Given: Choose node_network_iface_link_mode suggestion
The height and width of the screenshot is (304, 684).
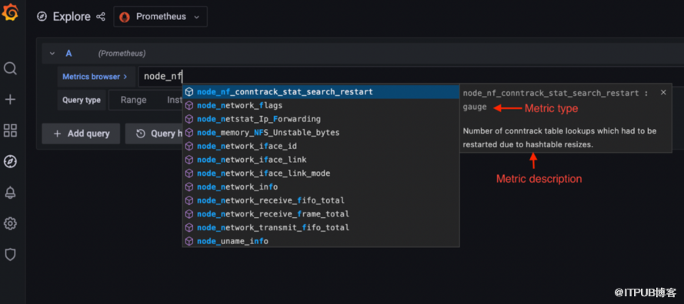Looking at the screenshot, I should coord(321,173).
